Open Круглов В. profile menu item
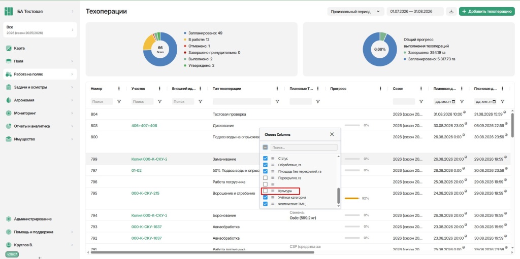 (x=40, y=245)
